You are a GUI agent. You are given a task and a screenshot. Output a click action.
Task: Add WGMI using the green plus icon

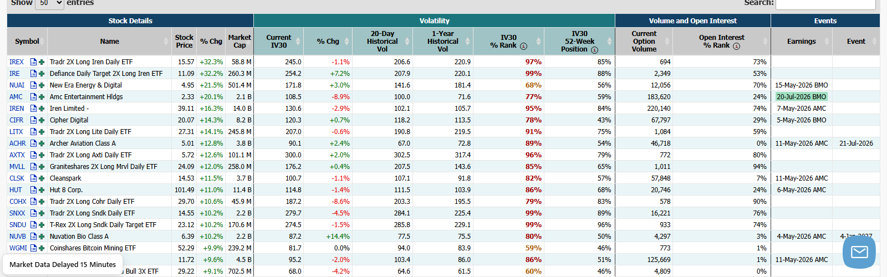click(x=42, y=248)
